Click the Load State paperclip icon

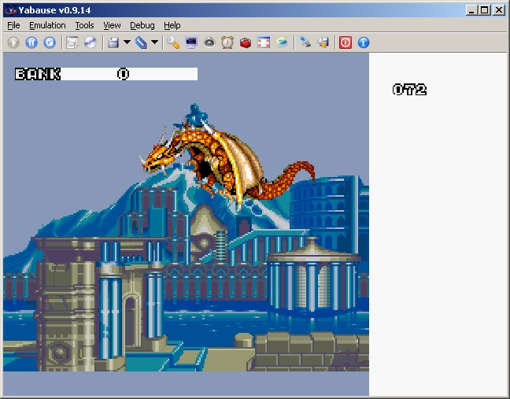tap(141, 42)
